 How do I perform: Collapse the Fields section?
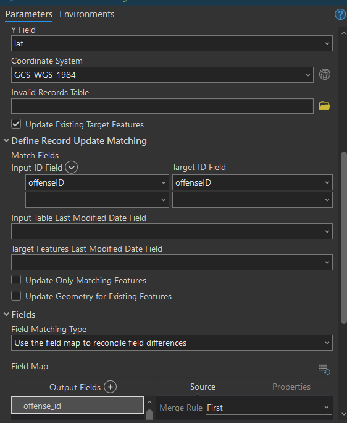coord(6,314)
